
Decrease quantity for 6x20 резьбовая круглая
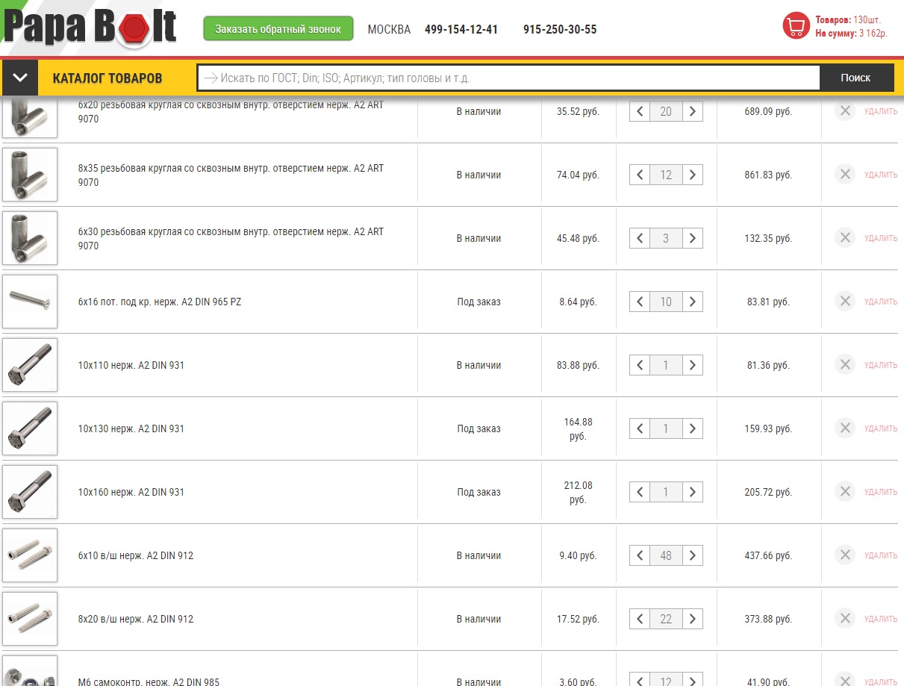tap(640, 112)
